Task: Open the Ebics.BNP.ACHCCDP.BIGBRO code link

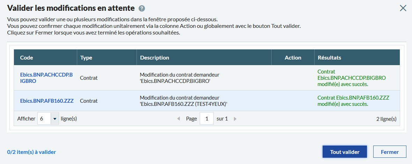Action: 46,78
